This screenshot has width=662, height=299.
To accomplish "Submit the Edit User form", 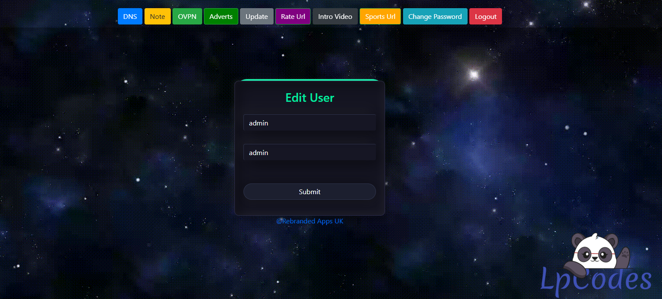I will [309, 192].
